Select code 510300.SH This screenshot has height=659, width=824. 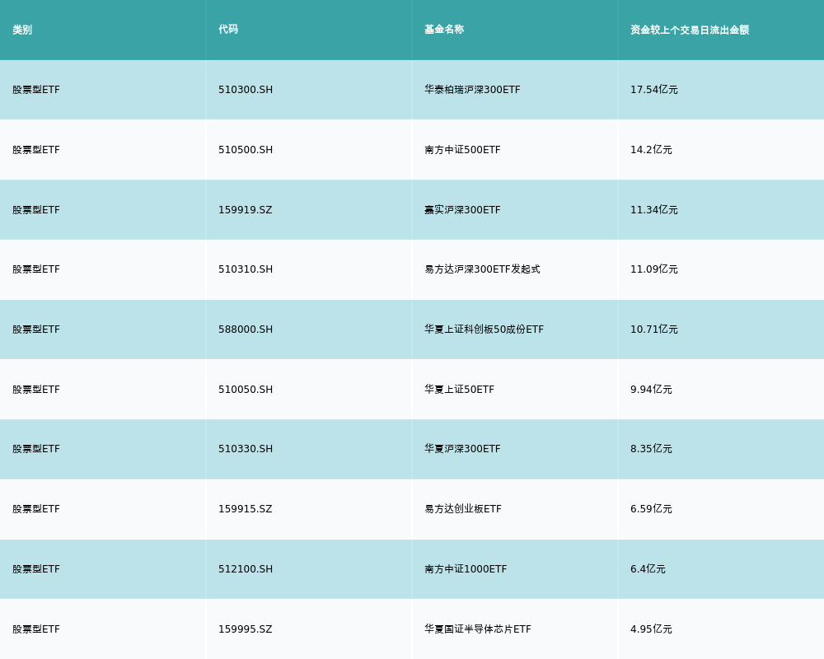tap(246, 90)
